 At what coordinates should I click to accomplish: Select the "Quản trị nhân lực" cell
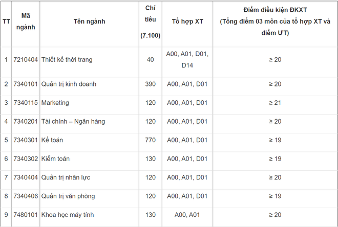pos(66,177)
